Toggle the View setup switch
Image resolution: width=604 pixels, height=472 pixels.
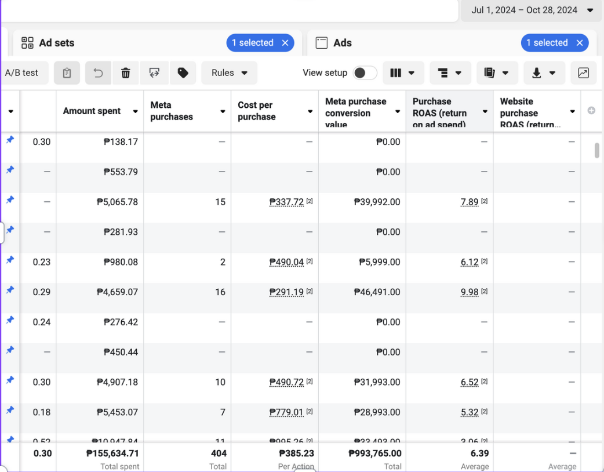click(365, 73)
